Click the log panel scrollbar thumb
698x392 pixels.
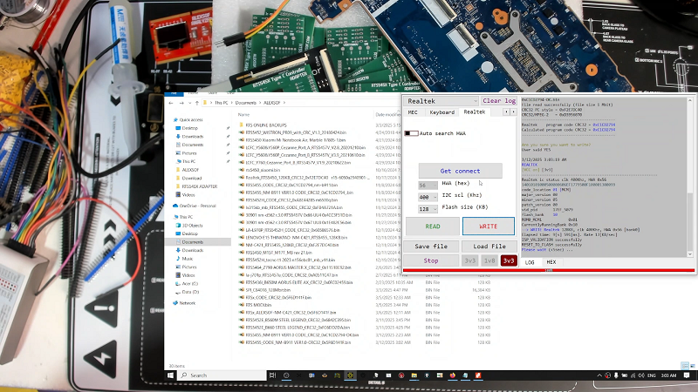click(x=690, y=221)
